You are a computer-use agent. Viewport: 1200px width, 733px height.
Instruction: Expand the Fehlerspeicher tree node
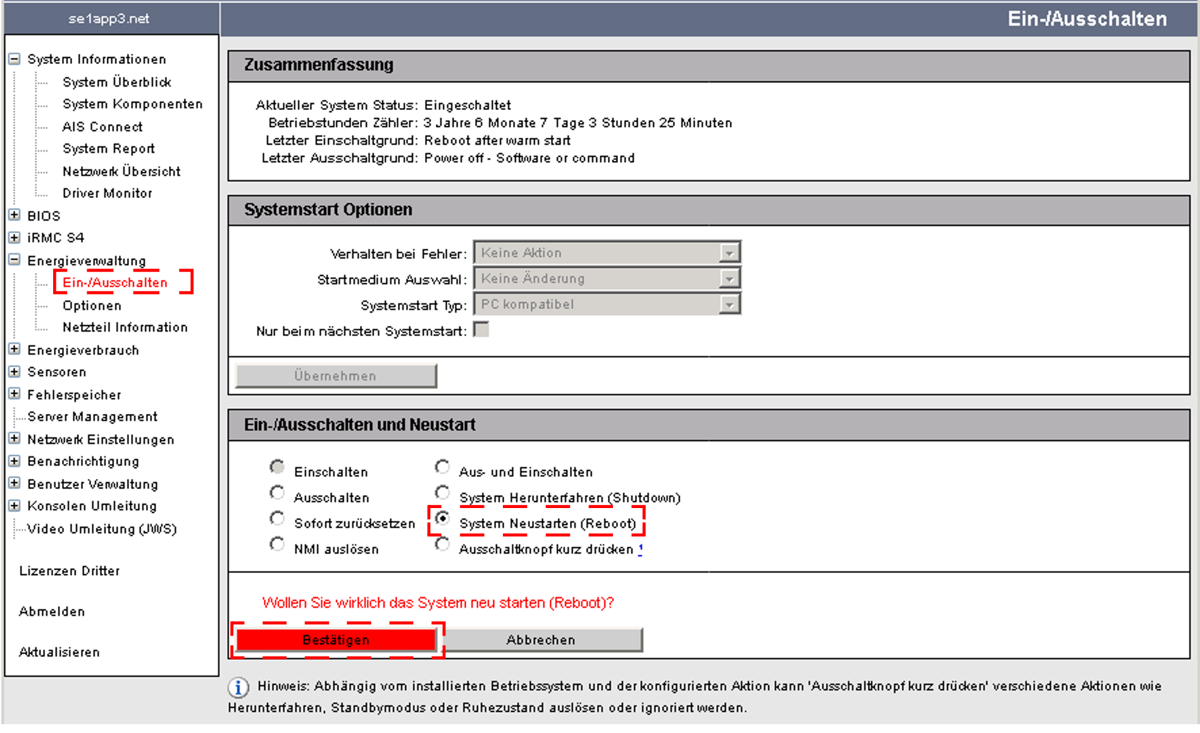click(14, 394)
